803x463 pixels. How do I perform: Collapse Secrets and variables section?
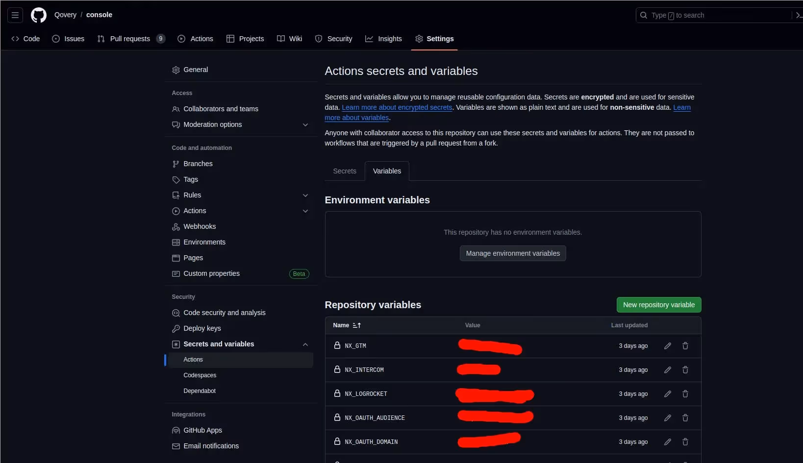point(305,344)
